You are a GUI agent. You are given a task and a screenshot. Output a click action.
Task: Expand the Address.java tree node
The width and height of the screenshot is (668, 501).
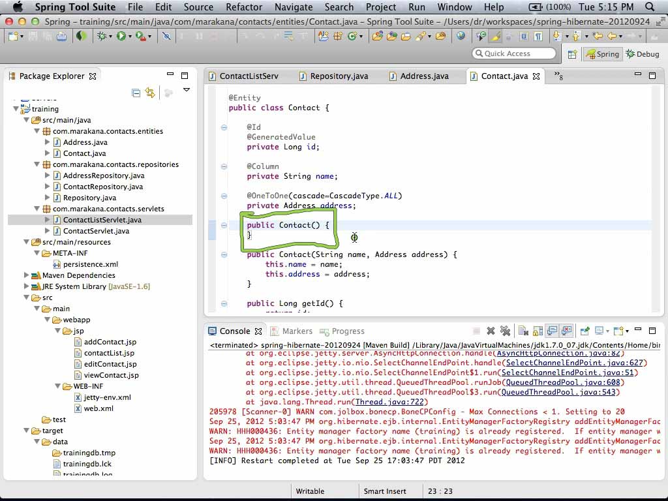tap(47, 142)
